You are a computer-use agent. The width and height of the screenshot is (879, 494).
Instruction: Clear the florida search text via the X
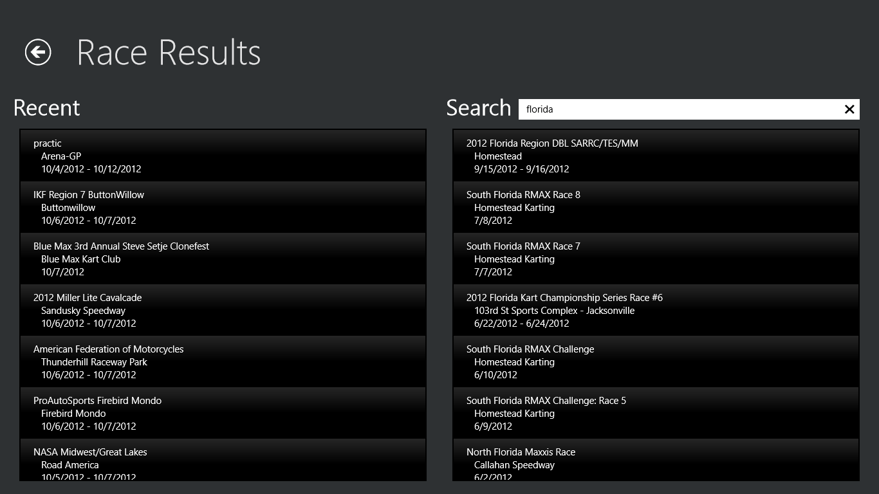(849, 109)
